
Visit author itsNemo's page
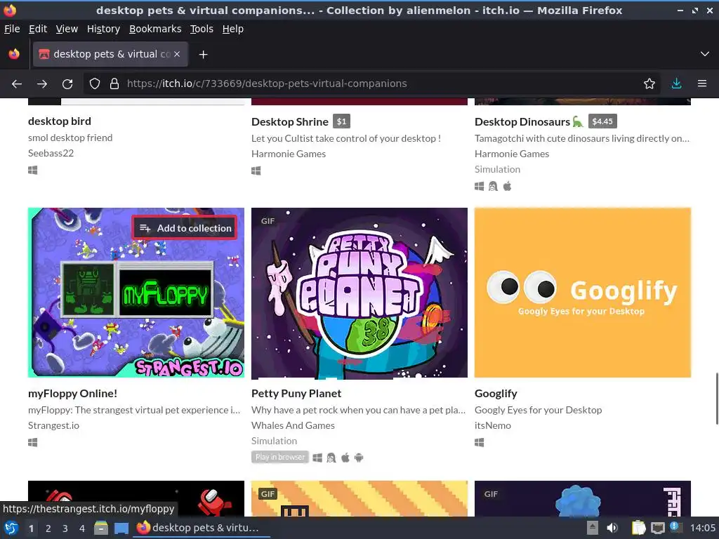tap(492, 425)
